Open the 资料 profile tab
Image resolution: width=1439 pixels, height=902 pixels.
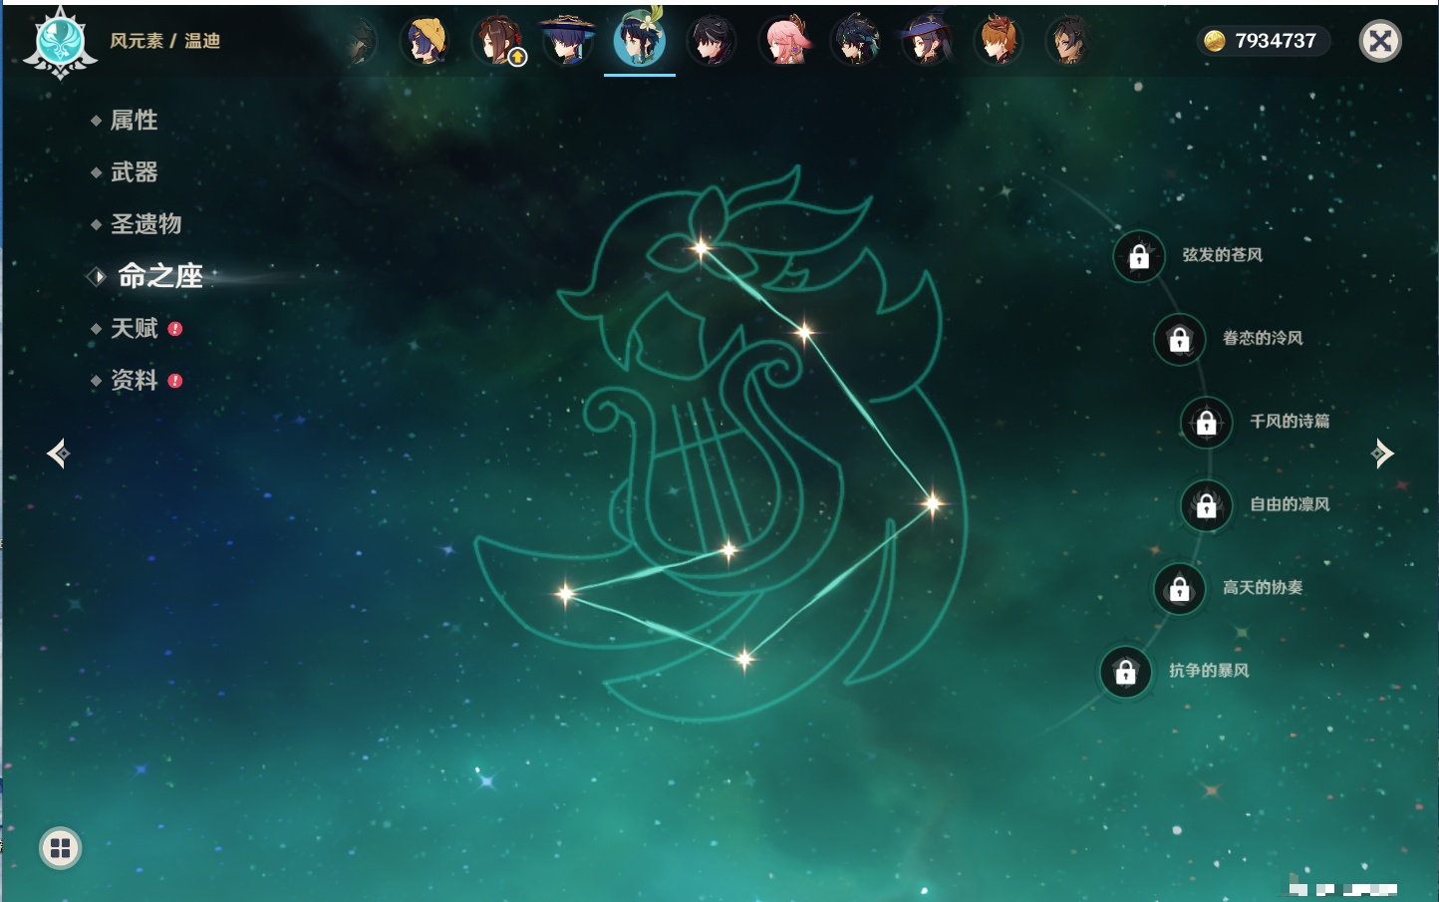[x=134, y=380]
